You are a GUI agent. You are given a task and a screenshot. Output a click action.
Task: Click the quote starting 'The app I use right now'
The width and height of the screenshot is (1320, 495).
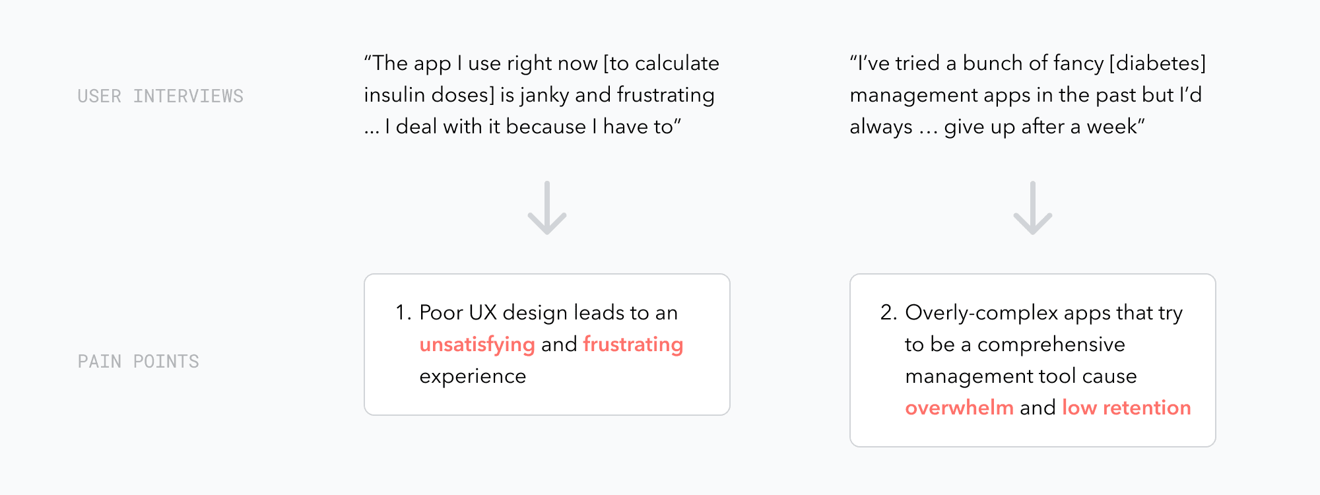[542, 95]
